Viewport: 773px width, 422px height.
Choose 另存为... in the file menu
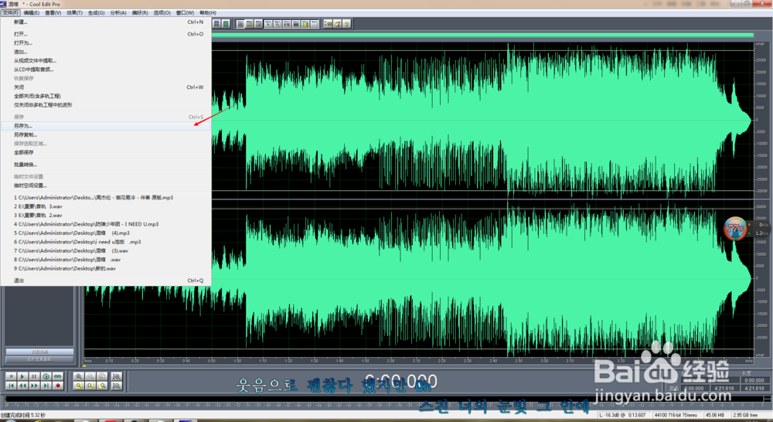coord(105,126)
